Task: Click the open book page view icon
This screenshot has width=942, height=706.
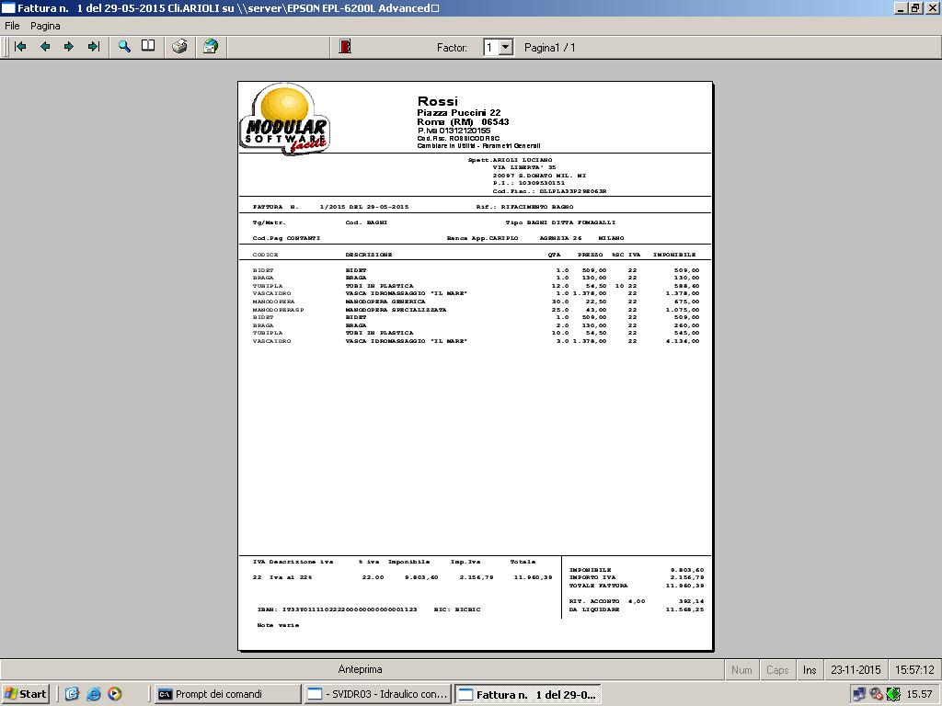Action: 148,47
